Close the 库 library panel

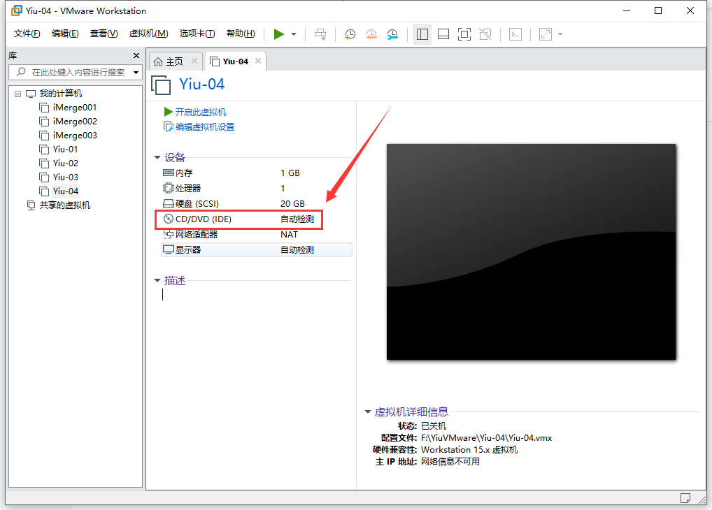(136, 55)
